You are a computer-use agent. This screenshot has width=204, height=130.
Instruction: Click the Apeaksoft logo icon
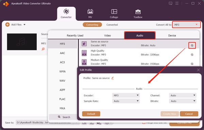click(6, 4)
